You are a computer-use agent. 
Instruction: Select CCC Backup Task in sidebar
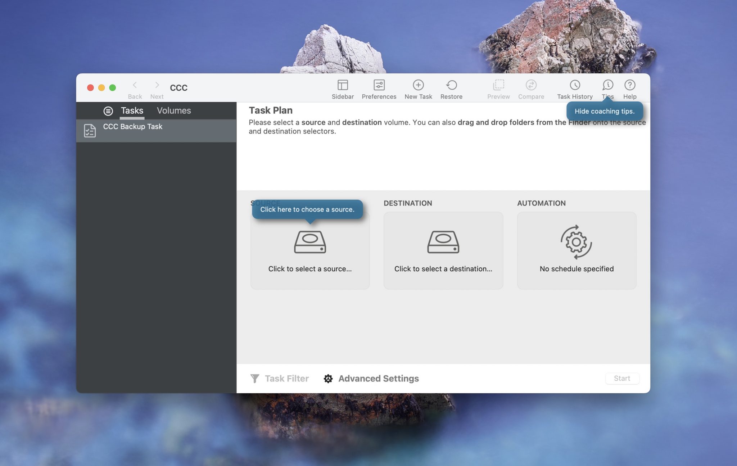(156, 131)
